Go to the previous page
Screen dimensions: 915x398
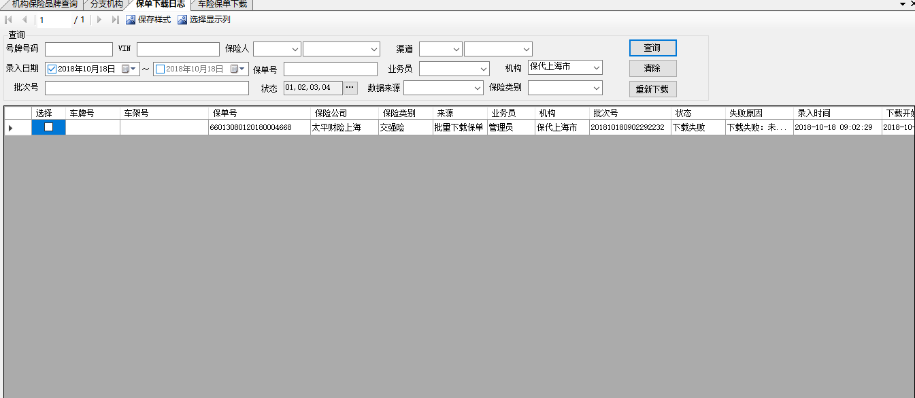(24, 20)
